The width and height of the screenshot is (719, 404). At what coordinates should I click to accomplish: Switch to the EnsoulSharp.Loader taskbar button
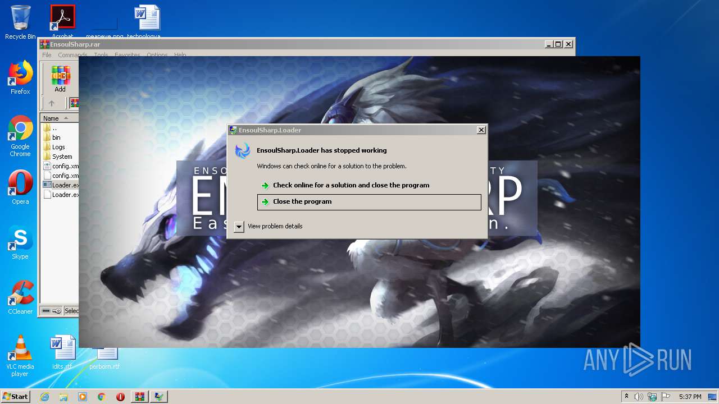pyautogui.click(x=159, y=397)
